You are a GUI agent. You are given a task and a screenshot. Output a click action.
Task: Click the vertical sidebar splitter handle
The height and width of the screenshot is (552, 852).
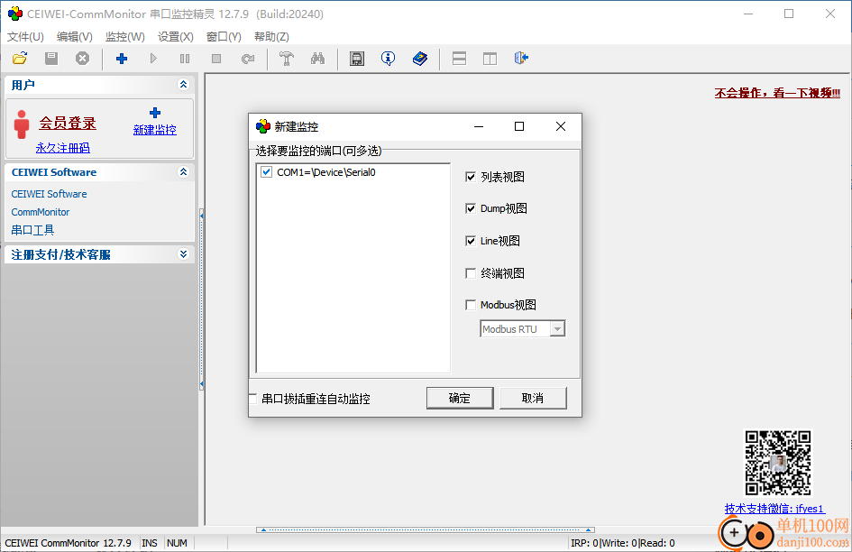click(x=202, y=299)
